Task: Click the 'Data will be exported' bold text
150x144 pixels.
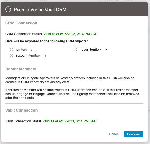Action: 47,41
